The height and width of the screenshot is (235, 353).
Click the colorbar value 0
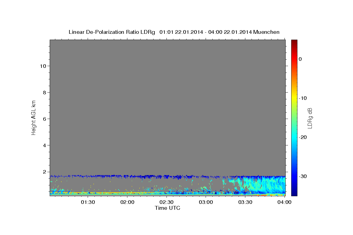tap(300, 59)
